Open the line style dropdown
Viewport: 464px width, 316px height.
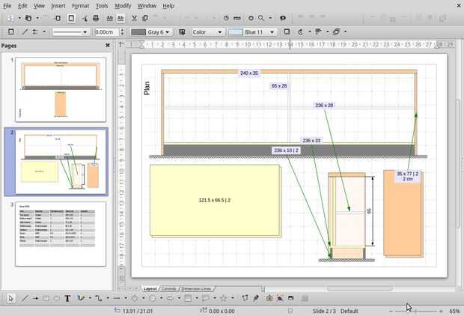click(x=70, y=32)
